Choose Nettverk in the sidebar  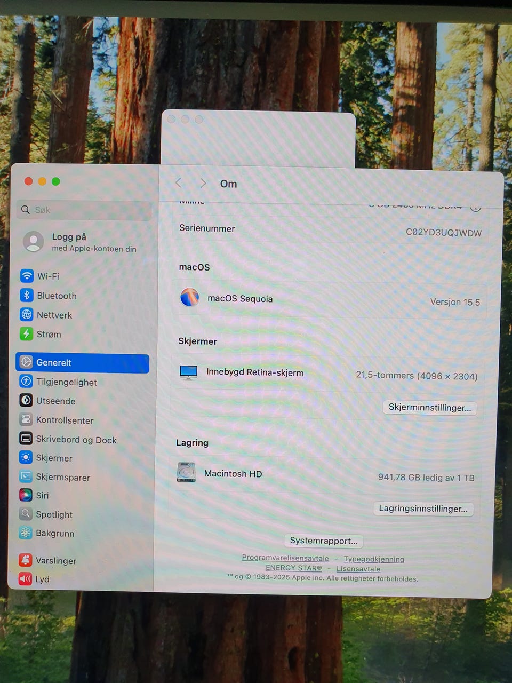54,315
